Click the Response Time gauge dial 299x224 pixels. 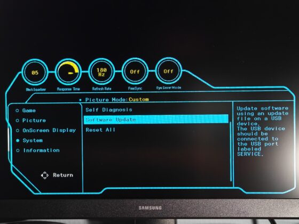(68, 72)
